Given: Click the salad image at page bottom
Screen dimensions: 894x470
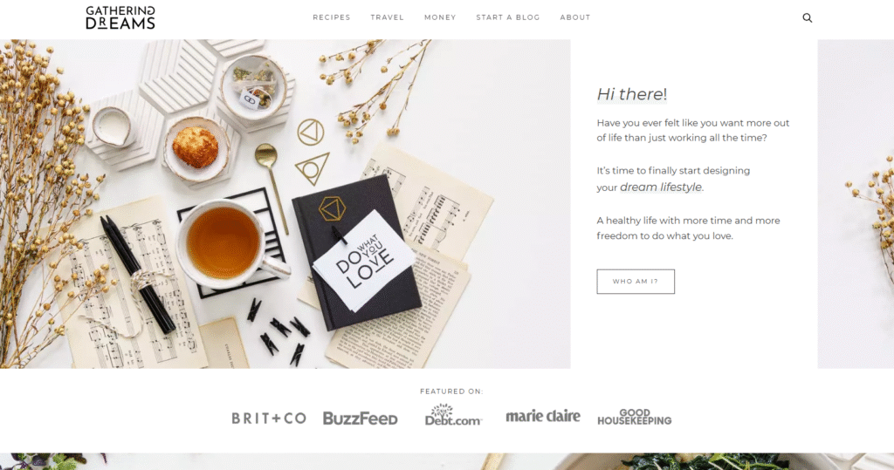Looking at the screenshot, I should (x=447, y=461).
